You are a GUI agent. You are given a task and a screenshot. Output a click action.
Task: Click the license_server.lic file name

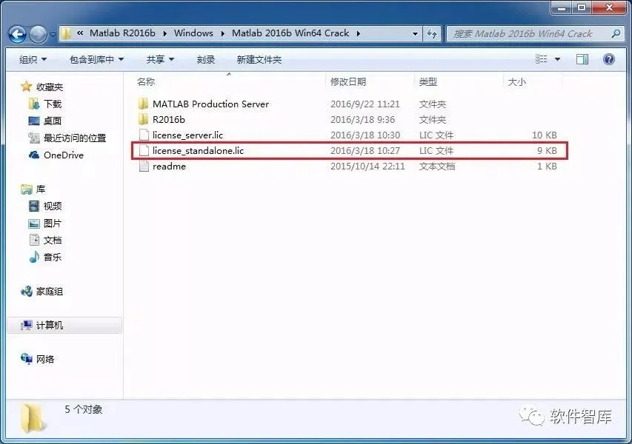coord(187,135)
